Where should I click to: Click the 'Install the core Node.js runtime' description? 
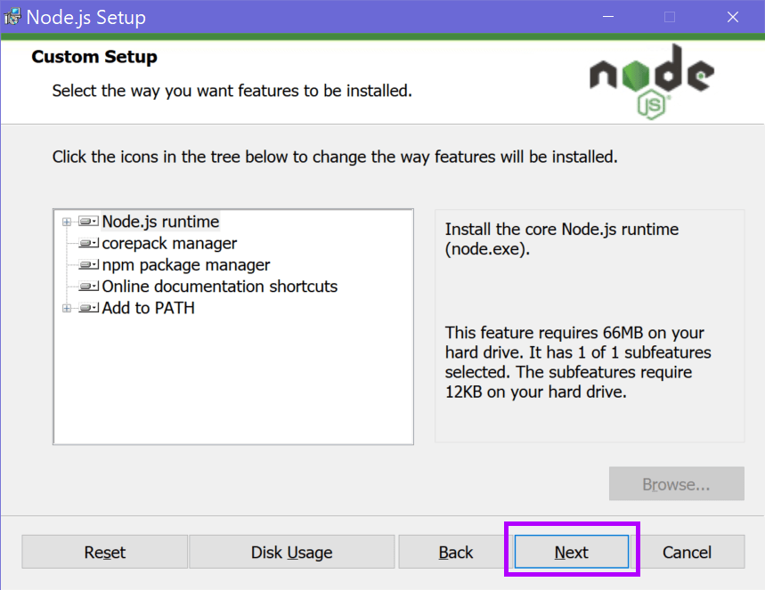562,238
